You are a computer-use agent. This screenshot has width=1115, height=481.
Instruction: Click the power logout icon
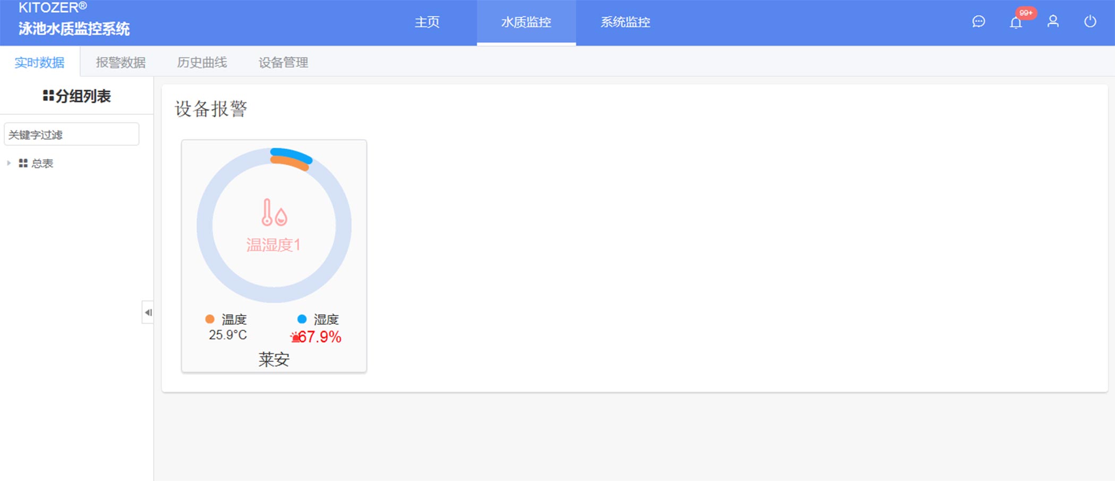1090,22
